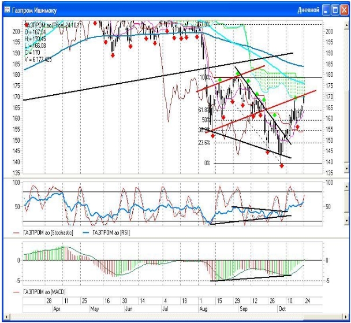Image resolution: width=351 pixels, height=323 pixels.
Task: Select 'ГАЗПРОМ ао [MACD]' legend entry
Action: (x=44, y=292)
